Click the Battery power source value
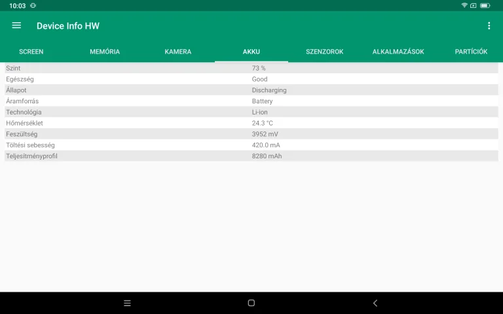Image resolution: width=503 pixels, height=314 pixels. point(262,101)
